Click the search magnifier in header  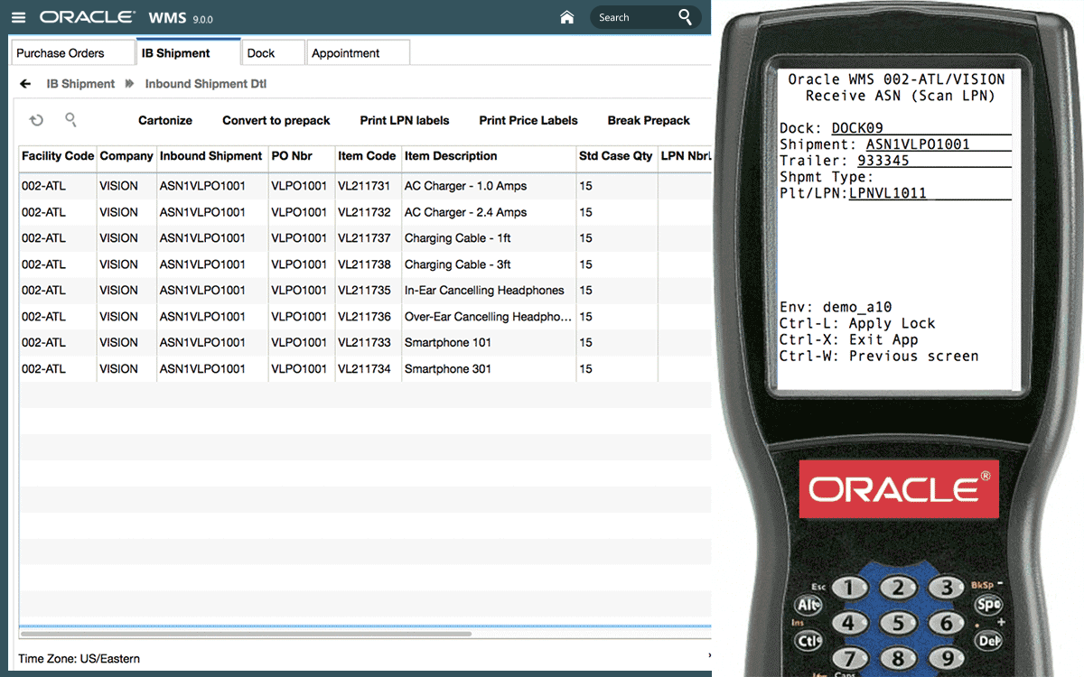(685, 17)
